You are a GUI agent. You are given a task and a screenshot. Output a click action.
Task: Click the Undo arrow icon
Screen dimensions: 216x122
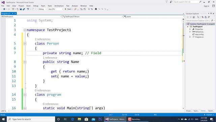(28, 9)
